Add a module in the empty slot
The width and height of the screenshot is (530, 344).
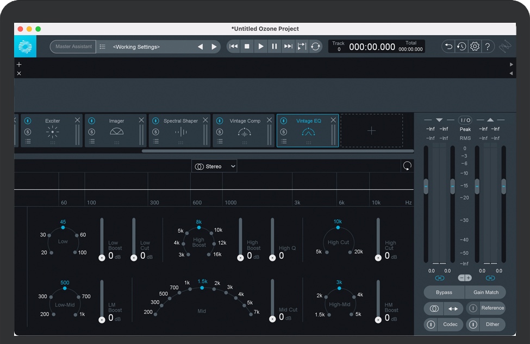pos(371,131)
